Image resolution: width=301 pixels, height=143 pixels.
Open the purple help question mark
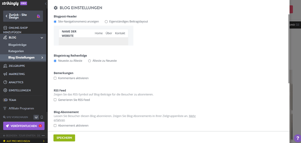[297, 137]
